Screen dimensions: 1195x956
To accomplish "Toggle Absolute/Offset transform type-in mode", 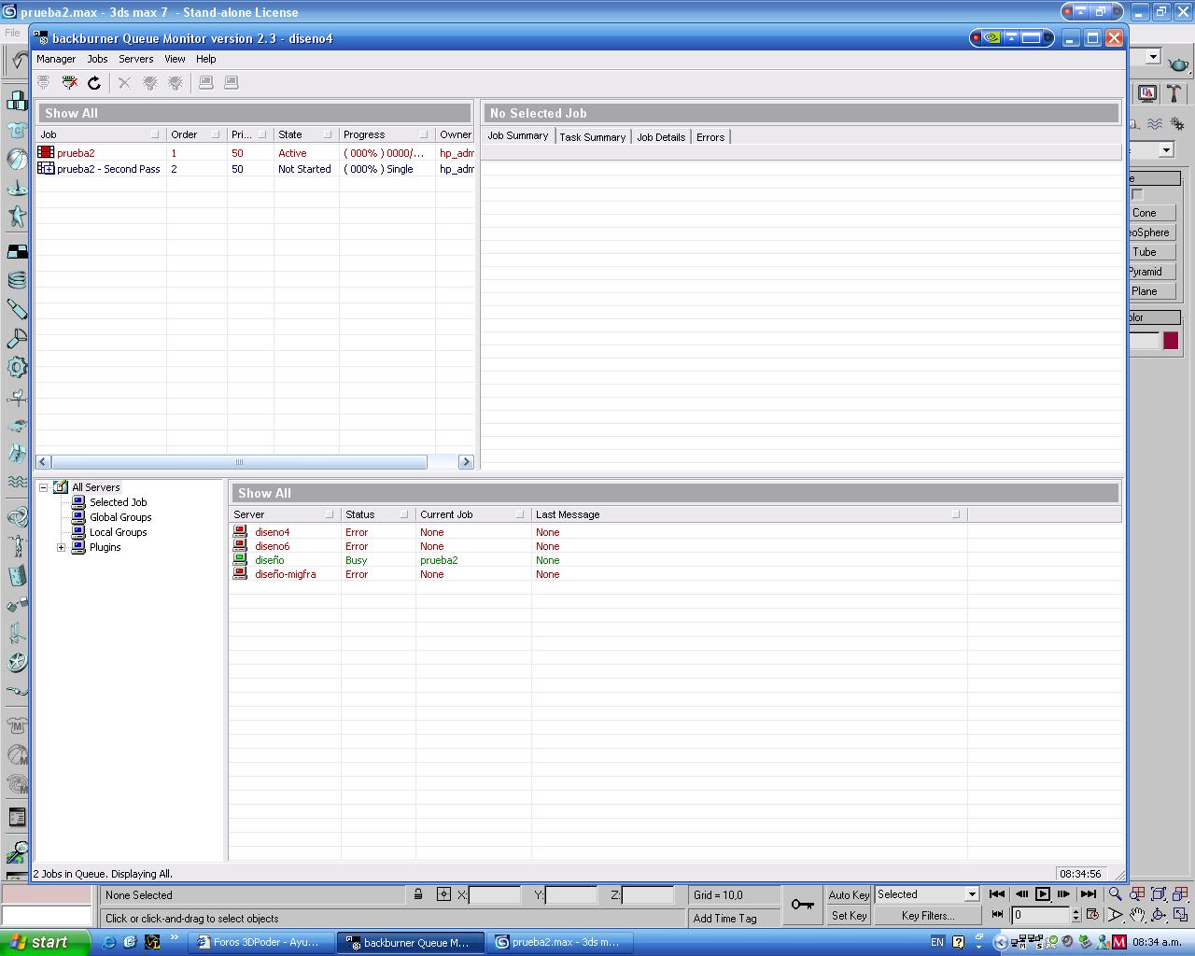I will [x=443, y=894].
